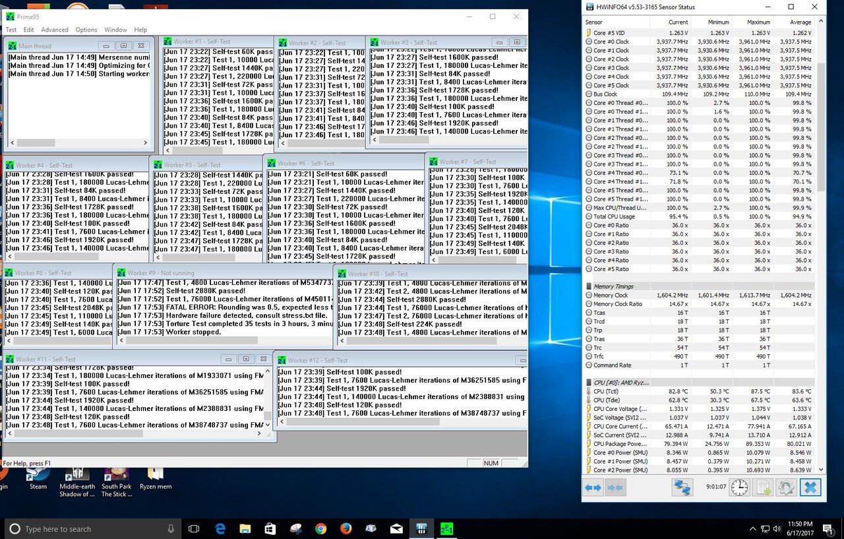Viewport: 844px width, 539px height.
Task: Open the Window menu in Prime95
Action: (x=115, y=30)
